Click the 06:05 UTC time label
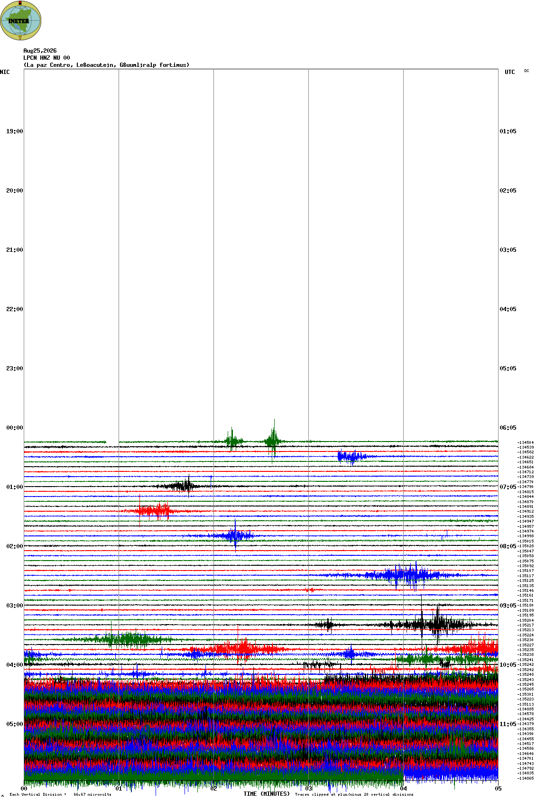 508,428
